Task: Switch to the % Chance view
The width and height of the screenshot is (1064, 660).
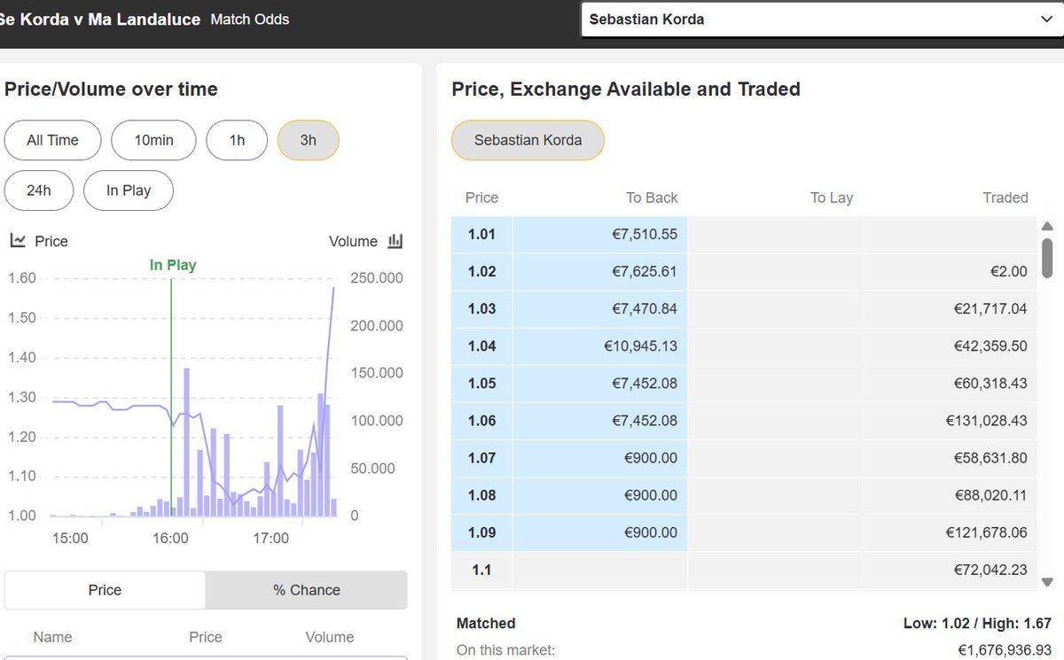Action: [305, 590]
